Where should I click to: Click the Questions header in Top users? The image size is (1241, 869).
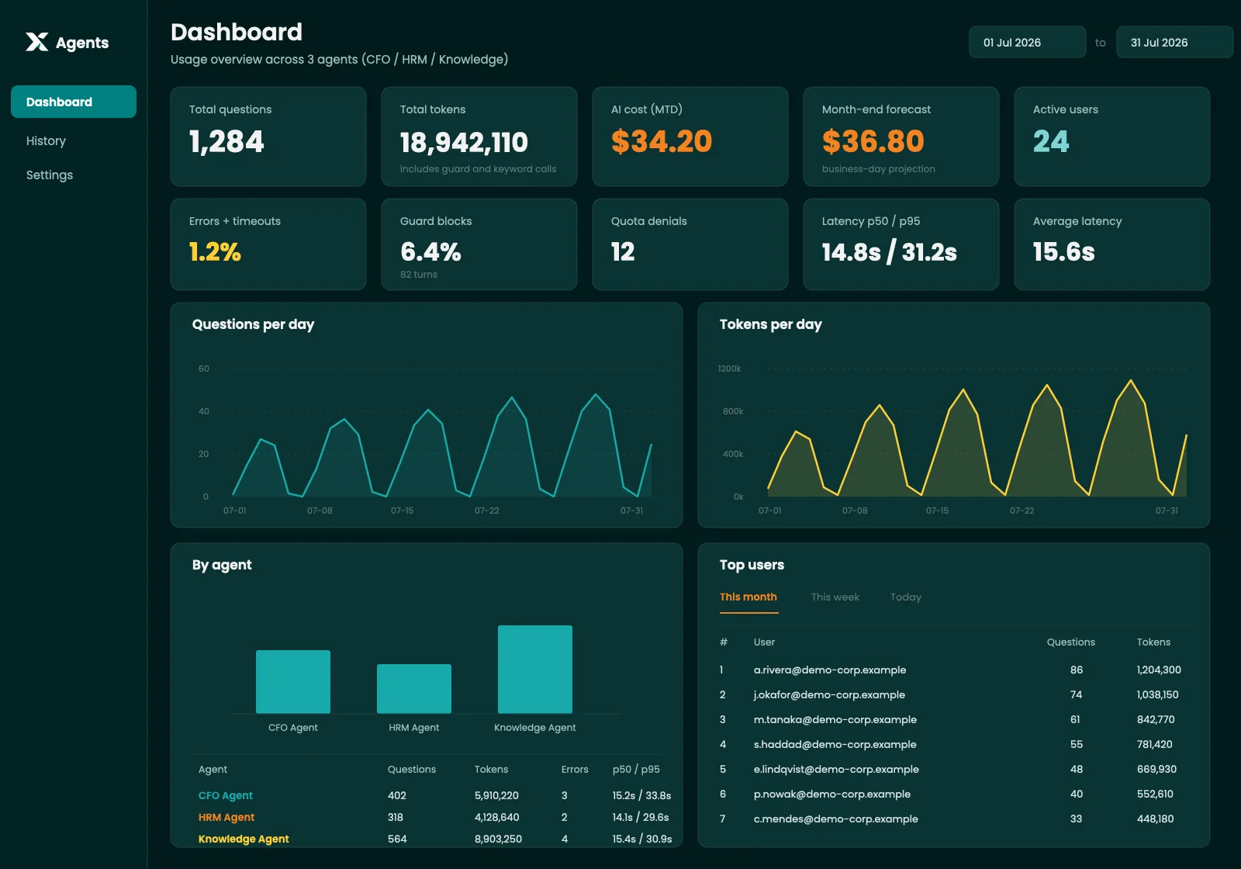[1071, 642]
